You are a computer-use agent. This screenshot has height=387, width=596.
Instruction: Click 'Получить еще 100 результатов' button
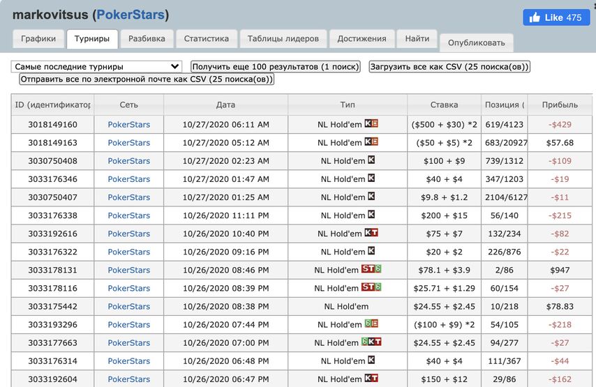pyautogui.click(x=275, y=67)
